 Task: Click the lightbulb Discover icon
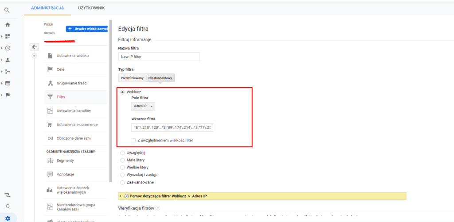tap(8, 206)
